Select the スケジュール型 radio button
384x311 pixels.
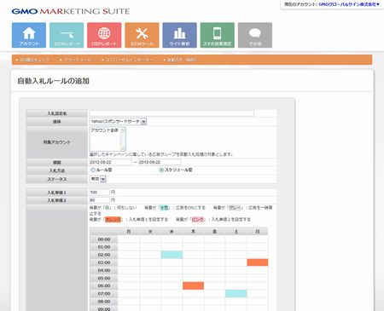[x=161, y=170]
